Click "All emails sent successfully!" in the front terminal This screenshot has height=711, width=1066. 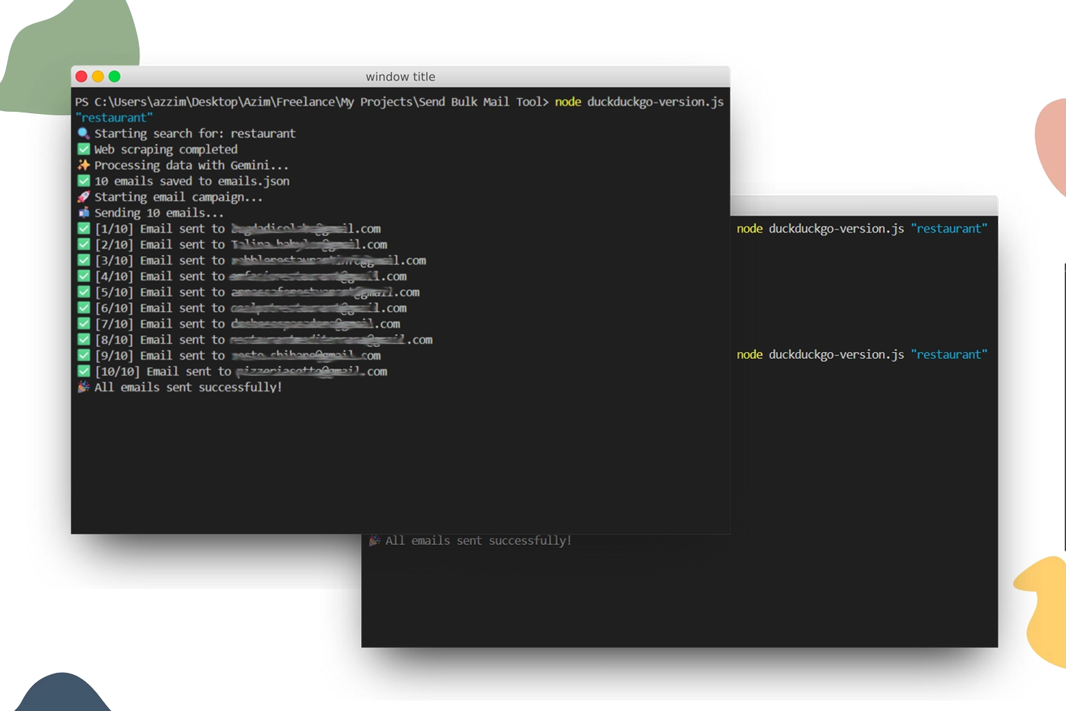188,387
